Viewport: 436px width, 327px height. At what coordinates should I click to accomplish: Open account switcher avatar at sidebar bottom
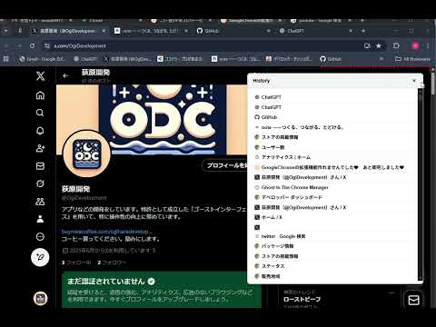[40, 299]
